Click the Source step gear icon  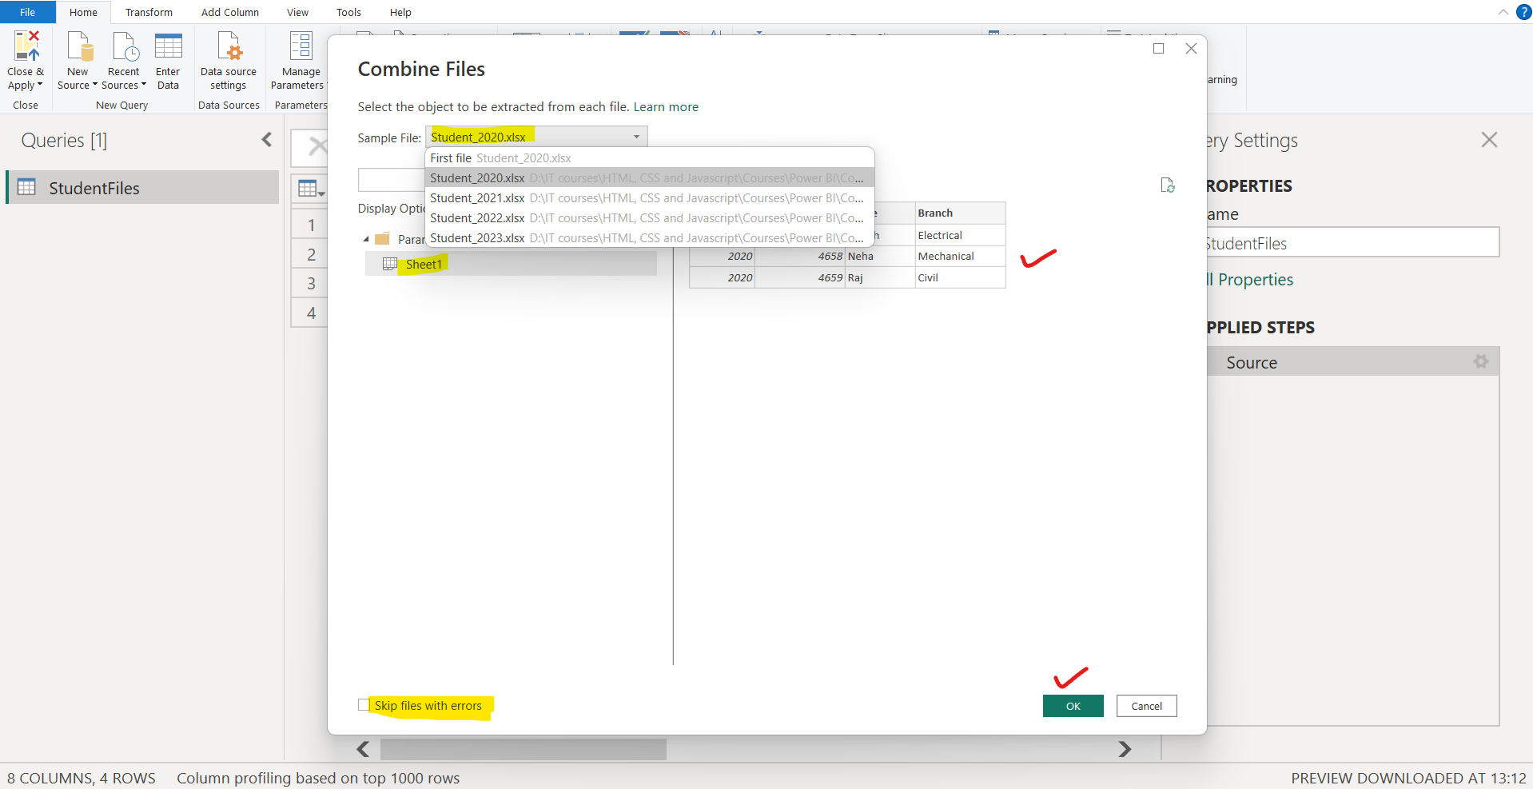pos(1480,362)
